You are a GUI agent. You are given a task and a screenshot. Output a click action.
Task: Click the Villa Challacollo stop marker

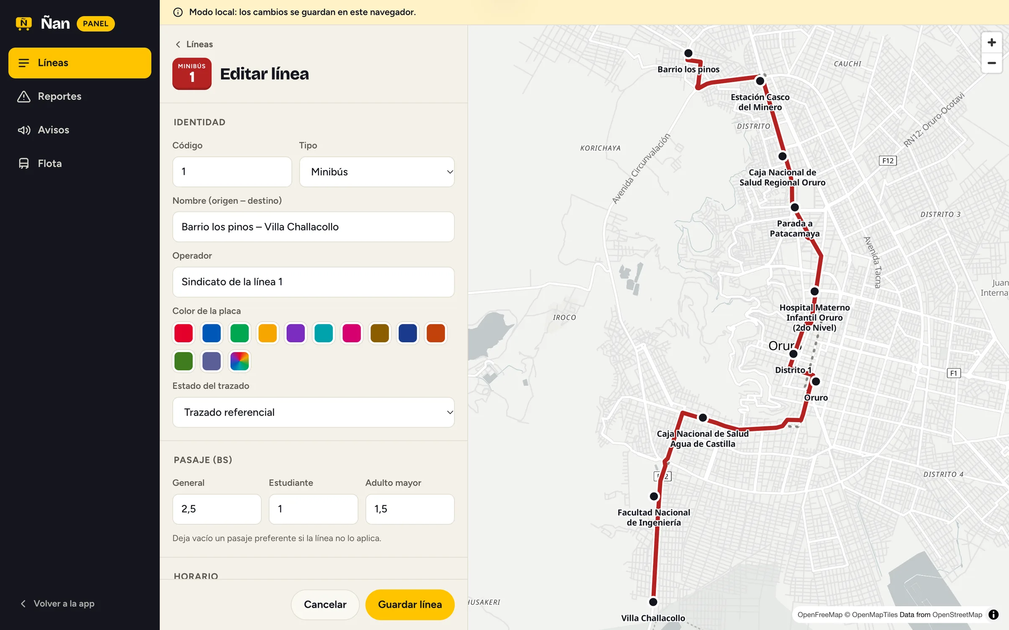click(653, 602)
